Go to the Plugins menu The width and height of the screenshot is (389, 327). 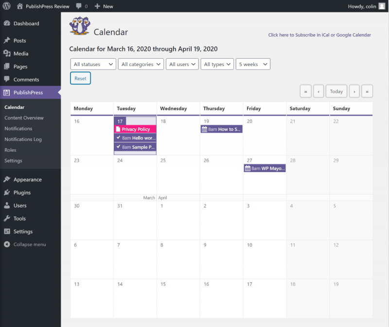tap(22, 192)
